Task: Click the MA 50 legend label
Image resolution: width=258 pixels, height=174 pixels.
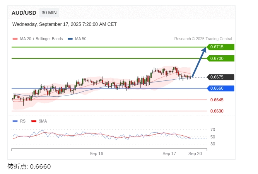Action: point(80,39)
